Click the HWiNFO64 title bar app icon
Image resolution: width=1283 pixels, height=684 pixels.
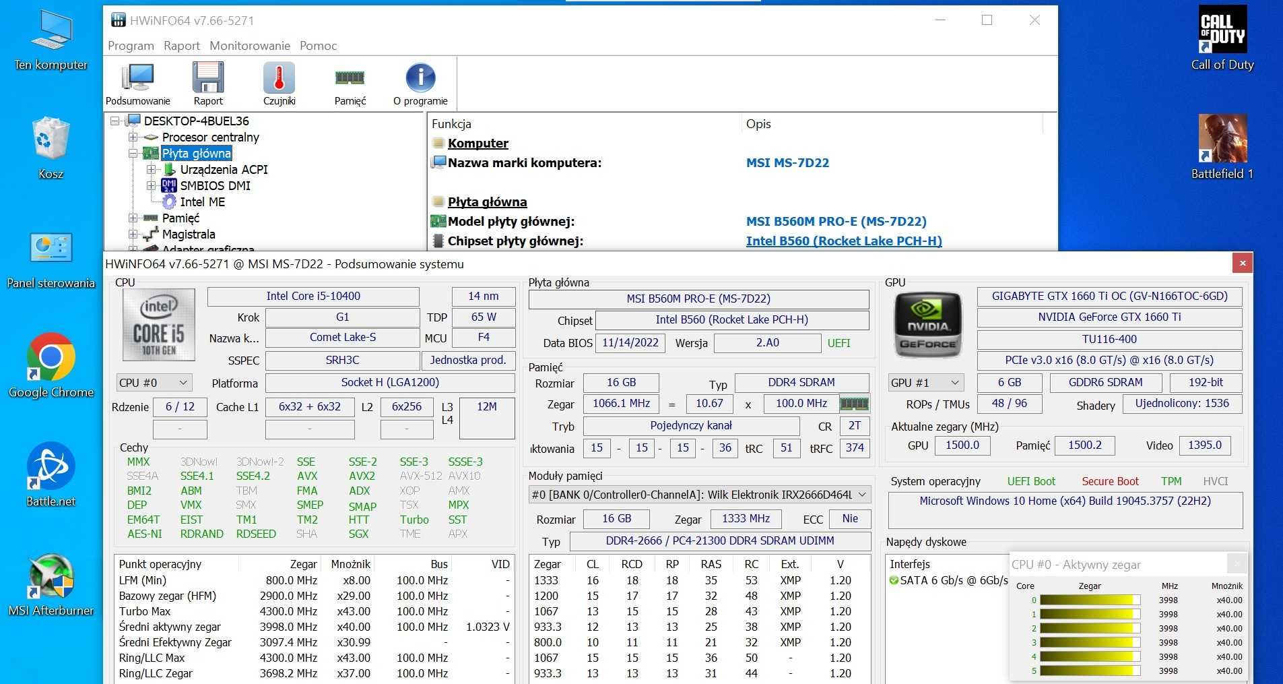coord(119,20)
